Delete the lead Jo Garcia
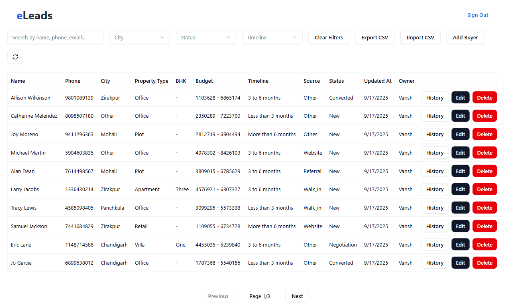This screenshot has width=511, height=306. point(485,263)
